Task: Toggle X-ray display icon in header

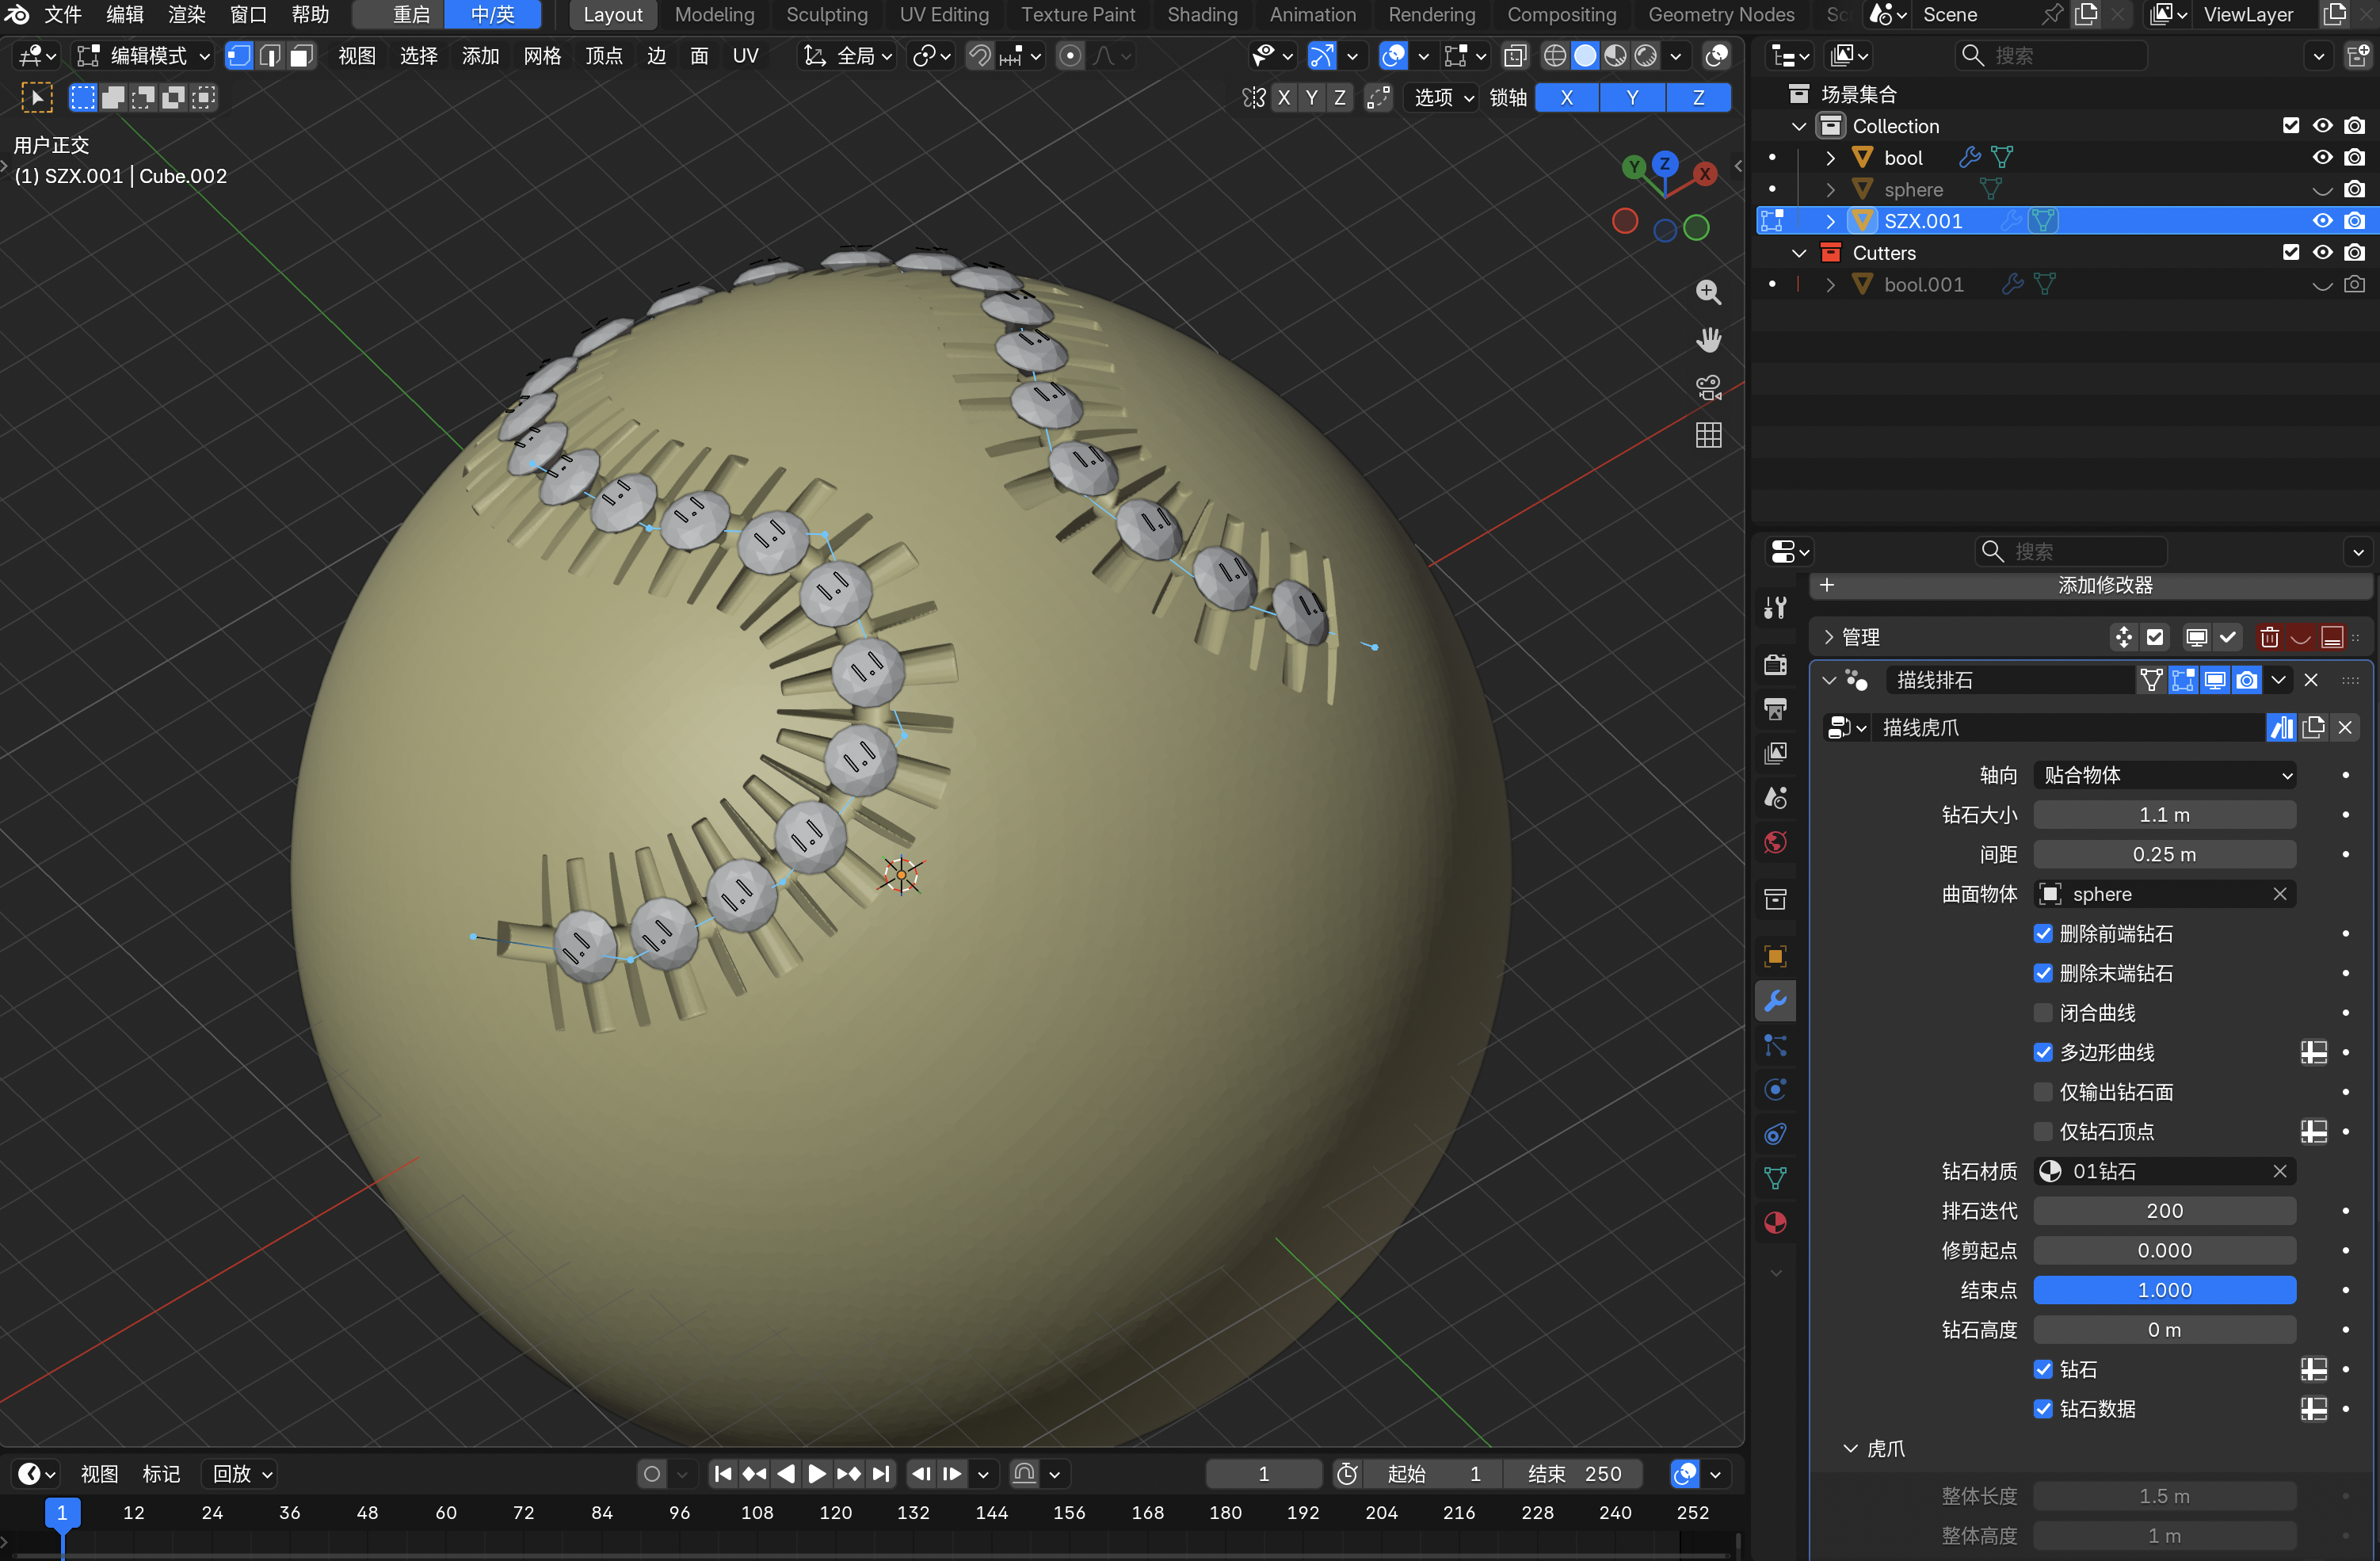Action: pyautogui.click(x=1515, y=56)
